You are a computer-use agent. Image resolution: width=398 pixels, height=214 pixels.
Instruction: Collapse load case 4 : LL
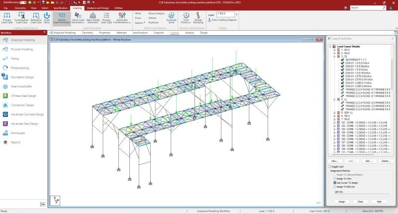tap(334, 99)
